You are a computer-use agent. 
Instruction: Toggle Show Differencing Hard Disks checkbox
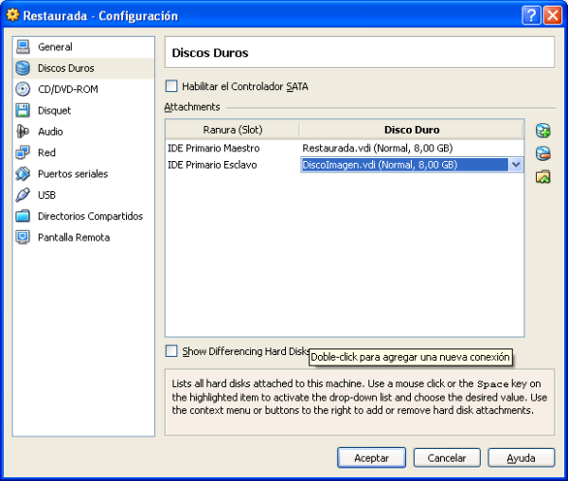[171, 351]
